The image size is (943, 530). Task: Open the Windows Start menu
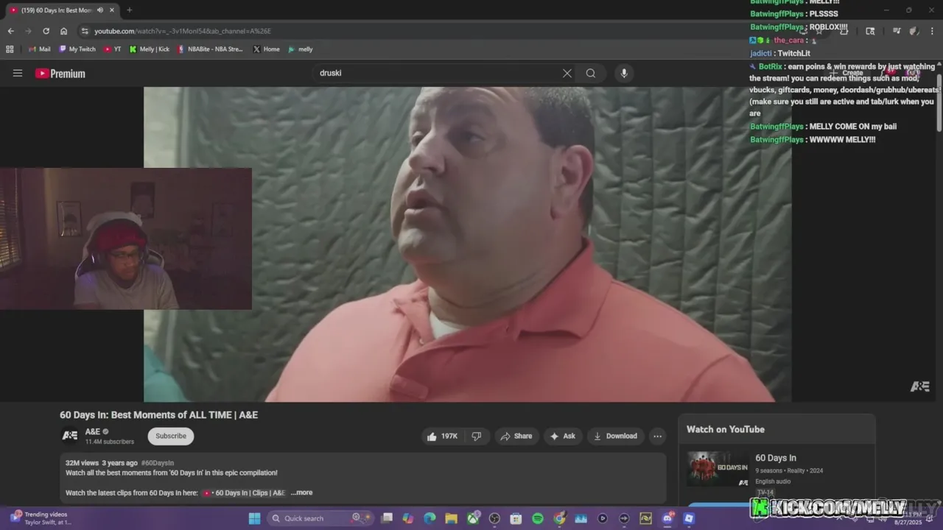click(254, 518)
